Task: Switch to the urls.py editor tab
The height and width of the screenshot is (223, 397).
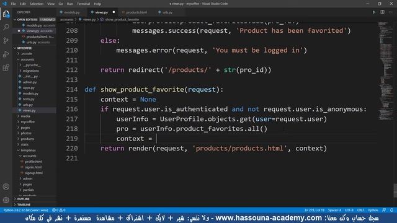Action: (x=167, y=12)
